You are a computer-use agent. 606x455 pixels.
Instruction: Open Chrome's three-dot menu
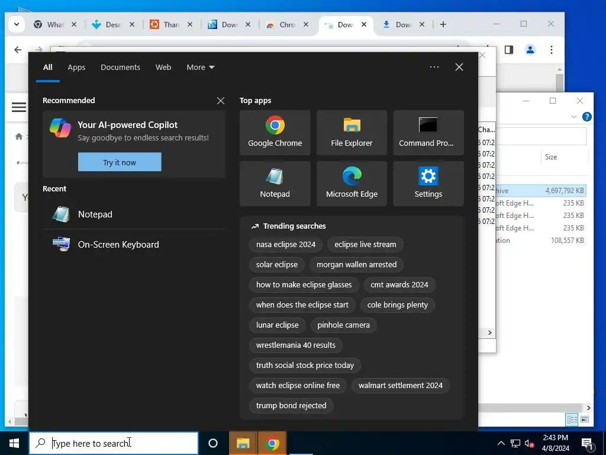pyautogui.click(x=552, y=50)
